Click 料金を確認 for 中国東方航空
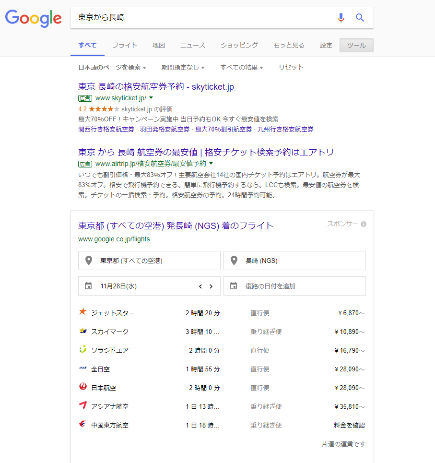435x463 pixels. (x=350, y=425)
